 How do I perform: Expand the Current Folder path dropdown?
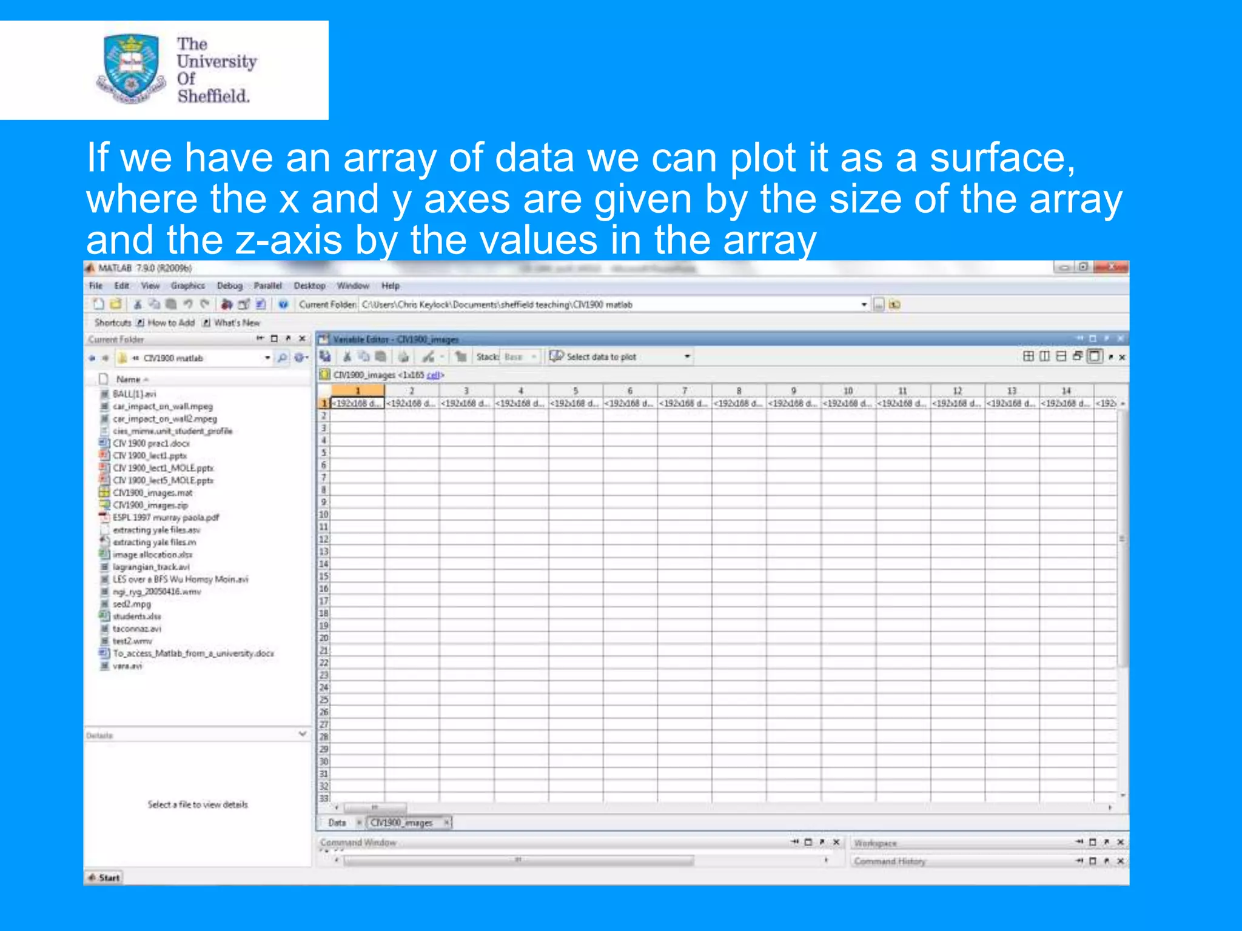click(864, 304)
